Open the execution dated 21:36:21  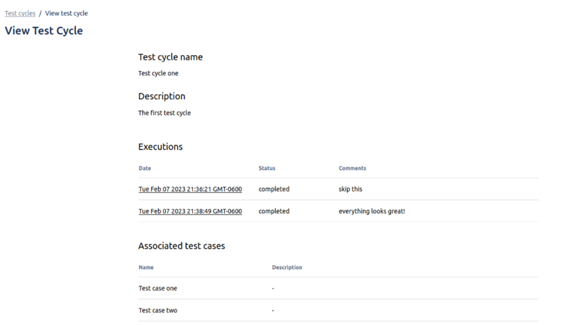coord(190,189)
